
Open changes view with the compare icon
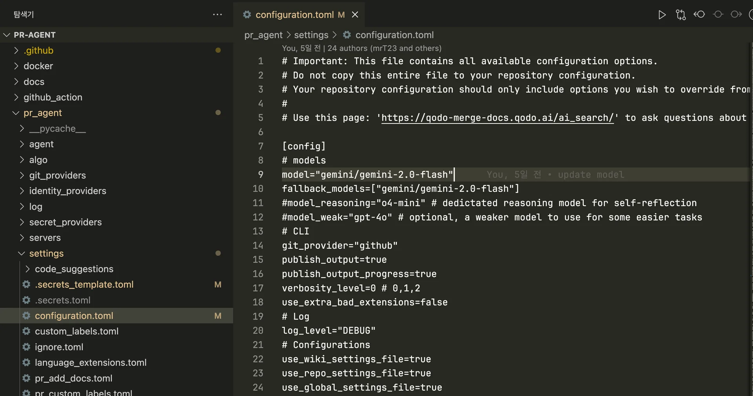(680, 15)
